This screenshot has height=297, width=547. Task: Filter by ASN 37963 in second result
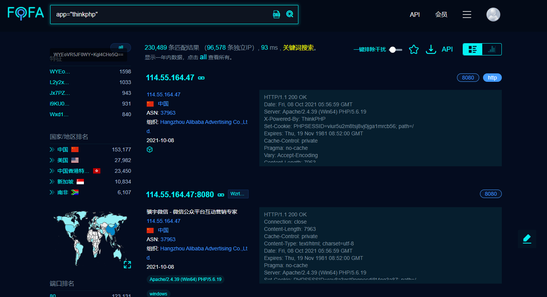tap(168, 239)
